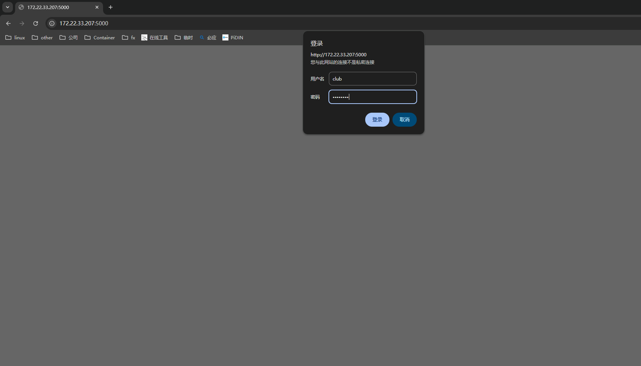Screen dimensions: 641x366
Task: Expand the tab search dropdown
Action: 7,7
